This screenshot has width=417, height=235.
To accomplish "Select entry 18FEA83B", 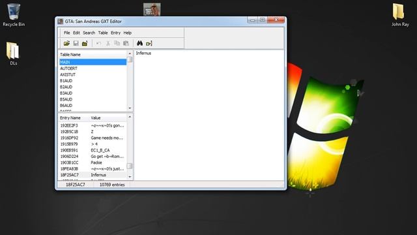I will tap(69, 168).
